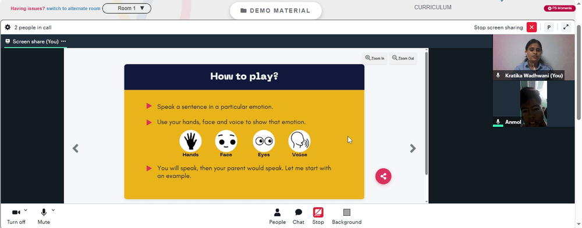
Task: Expand camera options chevron
Action: click(x=26, y=210)
